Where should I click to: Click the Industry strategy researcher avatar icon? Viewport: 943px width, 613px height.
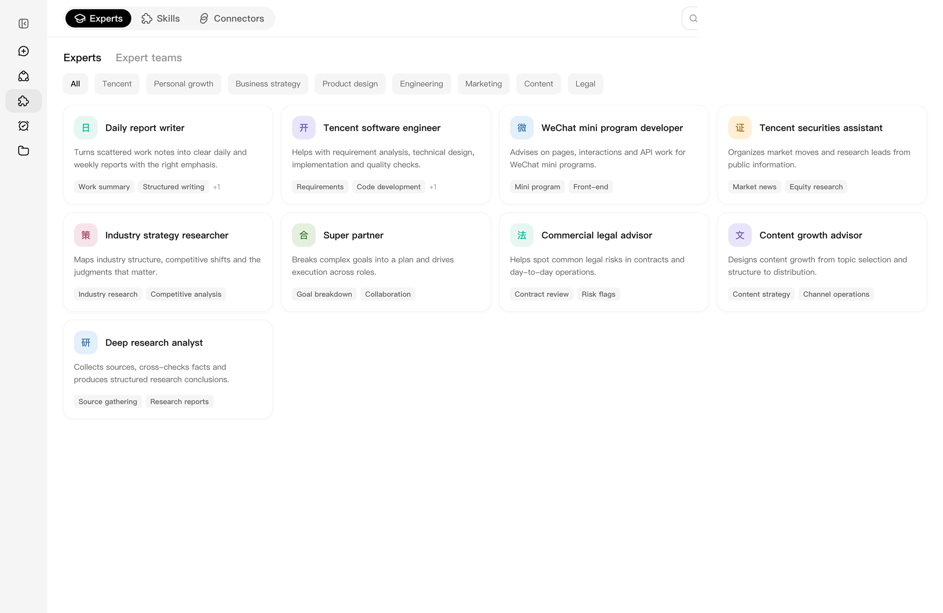pos(86,235)
